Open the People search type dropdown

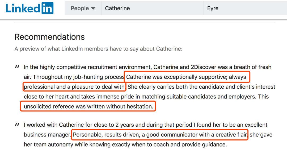click(x=83, y=8)
